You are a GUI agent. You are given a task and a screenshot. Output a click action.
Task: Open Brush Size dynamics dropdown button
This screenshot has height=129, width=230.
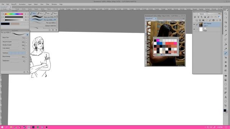pyautogui.click(x=27, y=38)
